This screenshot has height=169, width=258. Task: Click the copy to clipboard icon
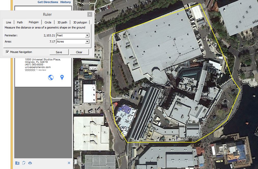[x=24, y=163]
